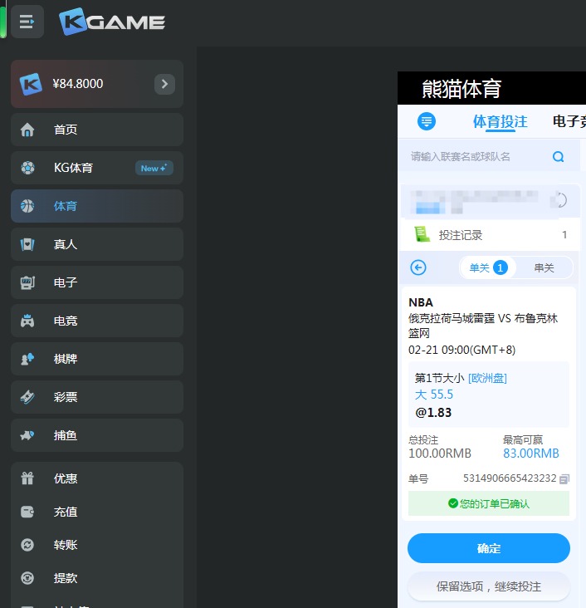The width and height of the screenshot is (586, 608).
Task: Click the gift icon beside 优惠
Action: coord(27,478)
